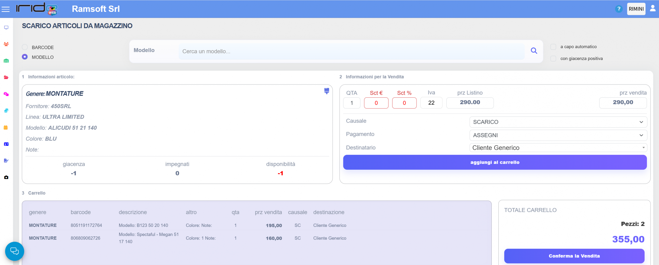Open the Pagamento dropdown showing ASSEGNI
This screenshot has height=265, width=659.
coord(558,135)
